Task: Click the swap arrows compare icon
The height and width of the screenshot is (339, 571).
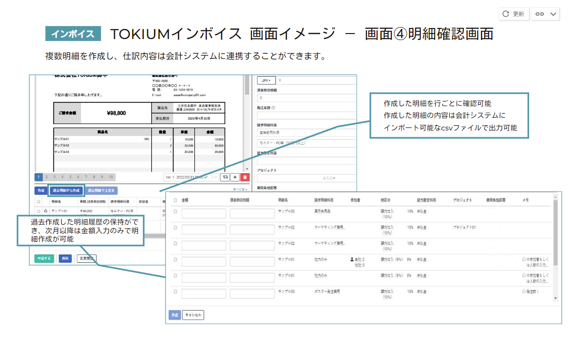Action: 225,177
